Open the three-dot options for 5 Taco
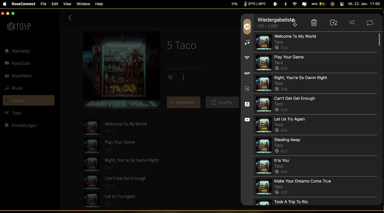This screenshot has width=384, height=213. tap(183, 77)
